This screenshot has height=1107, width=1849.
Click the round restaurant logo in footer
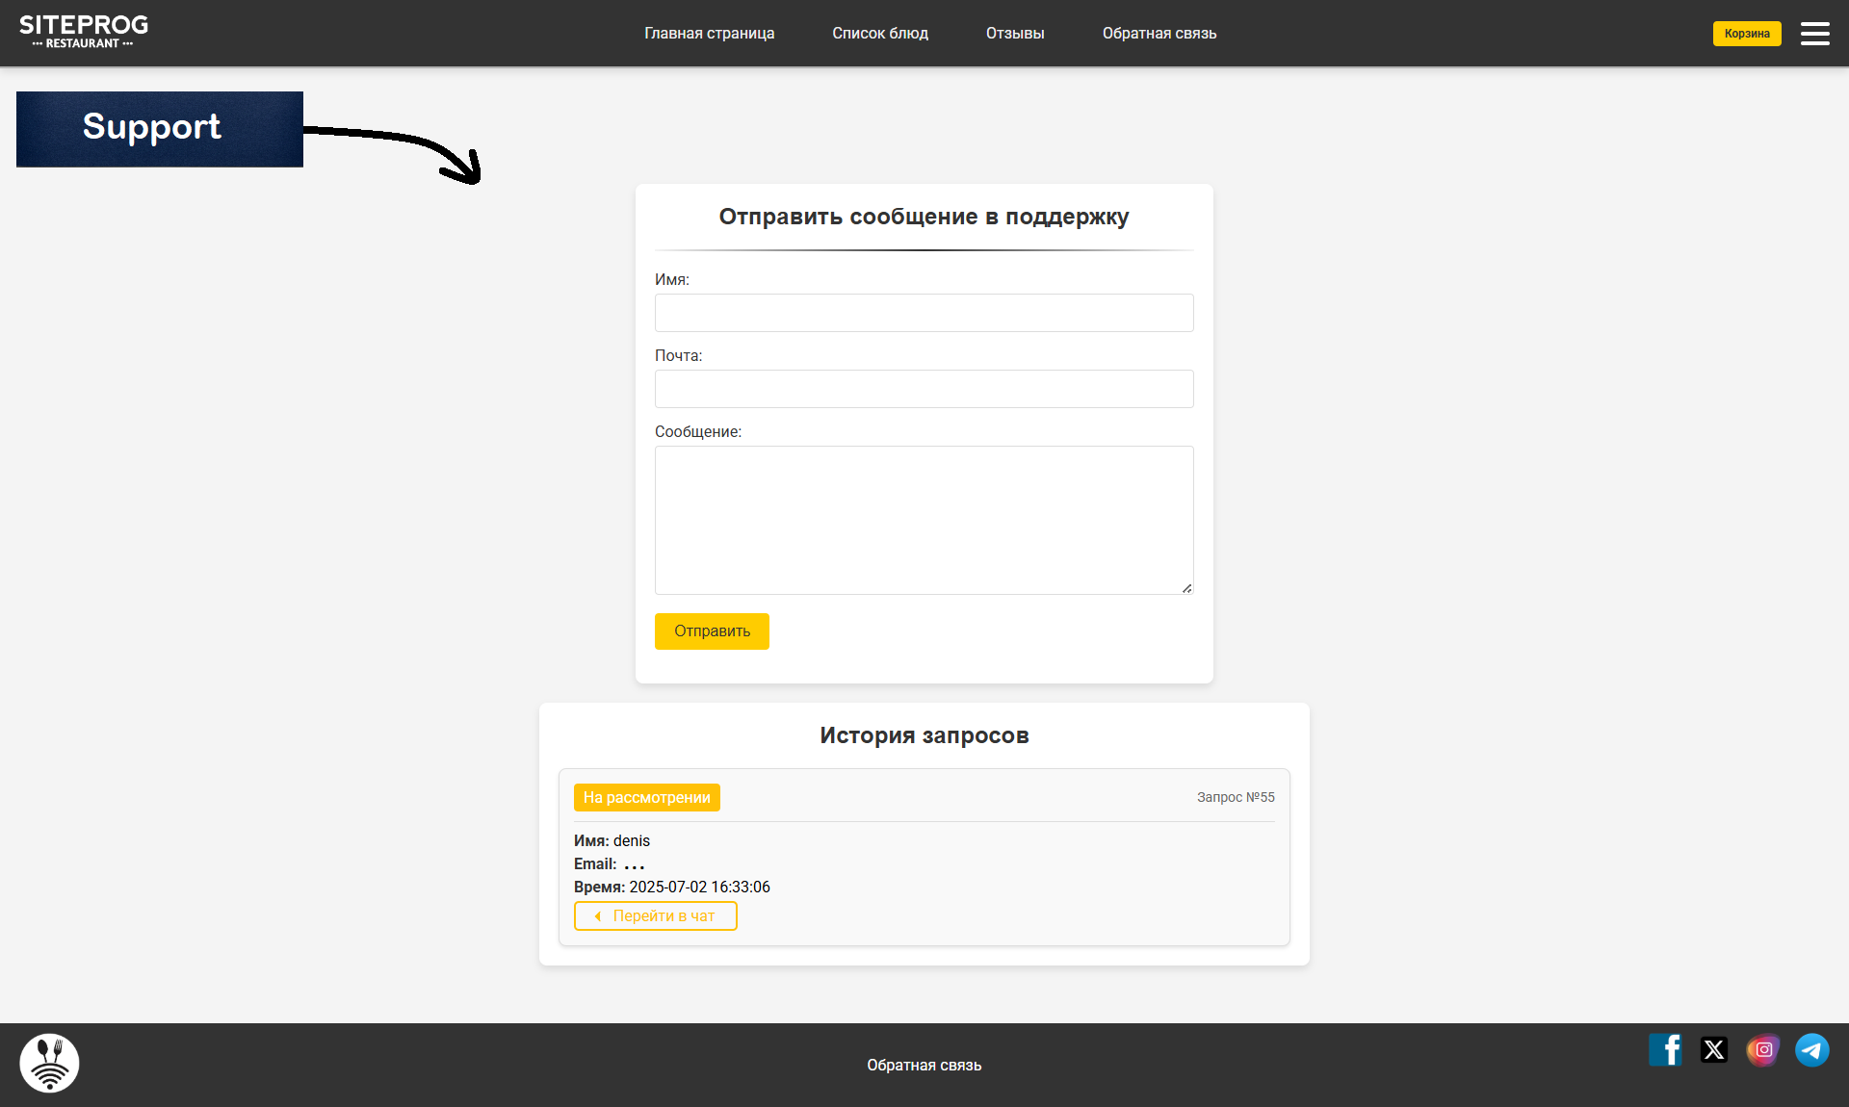[49, 1063]
